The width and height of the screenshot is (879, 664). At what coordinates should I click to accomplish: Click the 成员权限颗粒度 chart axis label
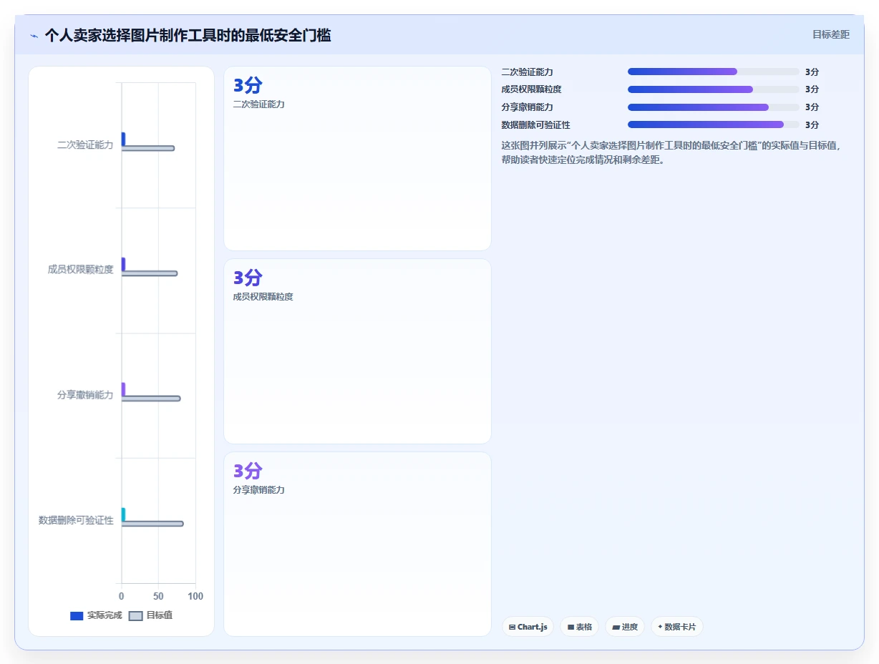[80, 270]
